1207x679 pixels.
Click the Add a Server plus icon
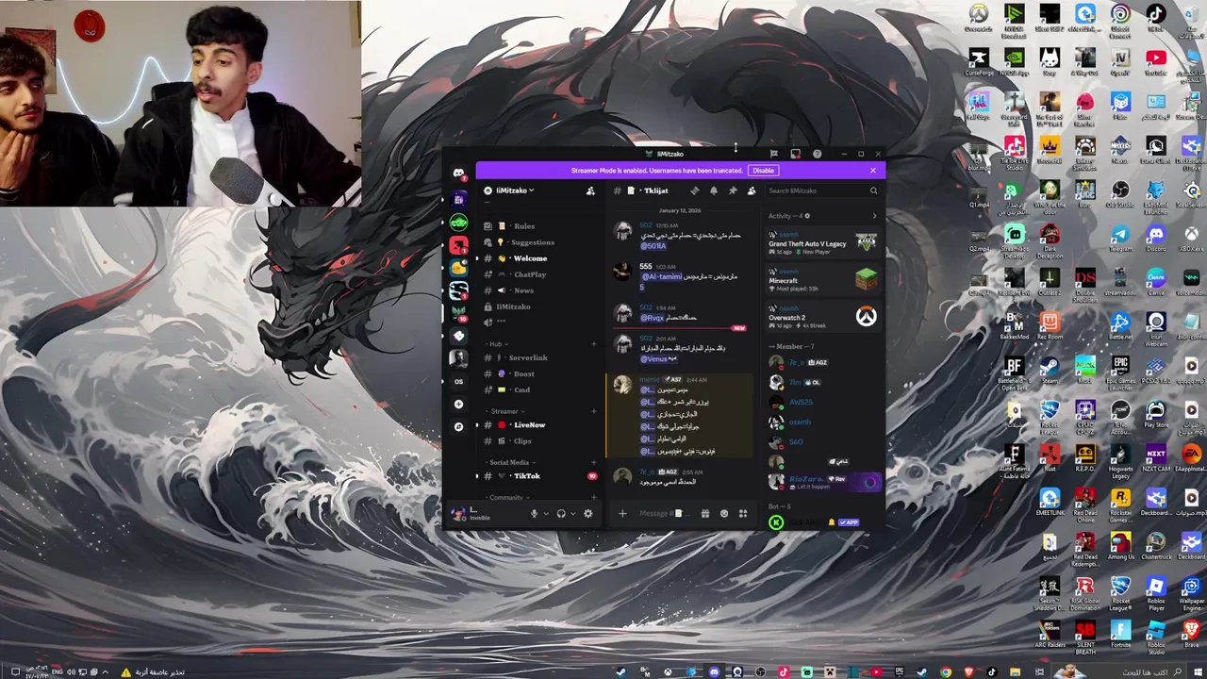point(458,404)
